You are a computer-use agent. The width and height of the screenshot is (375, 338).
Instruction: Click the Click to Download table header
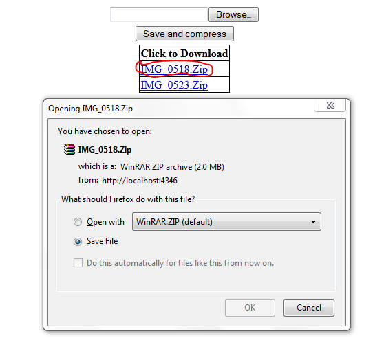click(184, 53)
